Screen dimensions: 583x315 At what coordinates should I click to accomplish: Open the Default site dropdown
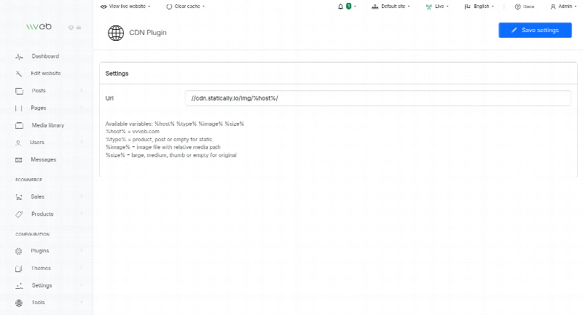pos(391,6)
